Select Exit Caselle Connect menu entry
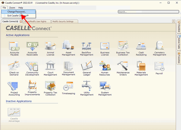Screen dimensions: 181x130 tap(18, 16)
